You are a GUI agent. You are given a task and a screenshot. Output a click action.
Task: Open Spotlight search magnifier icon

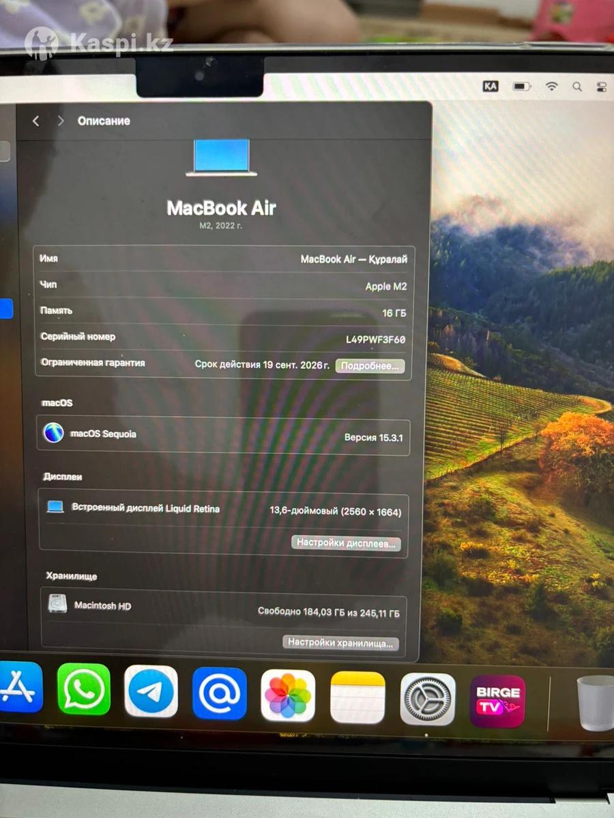(577, 87)
